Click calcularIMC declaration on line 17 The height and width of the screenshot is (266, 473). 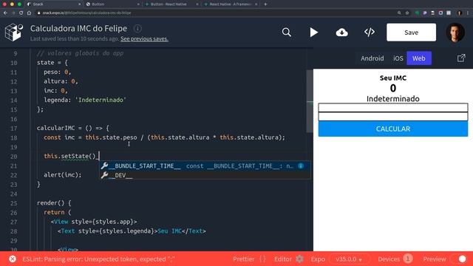click(x=72, y=128)
